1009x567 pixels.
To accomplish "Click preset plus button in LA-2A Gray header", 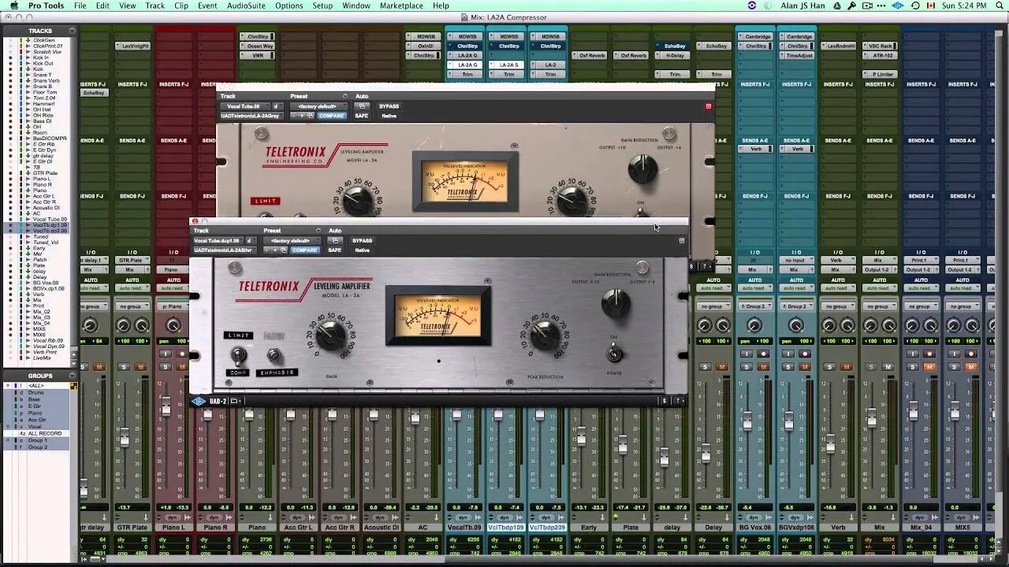I will 303,116.
